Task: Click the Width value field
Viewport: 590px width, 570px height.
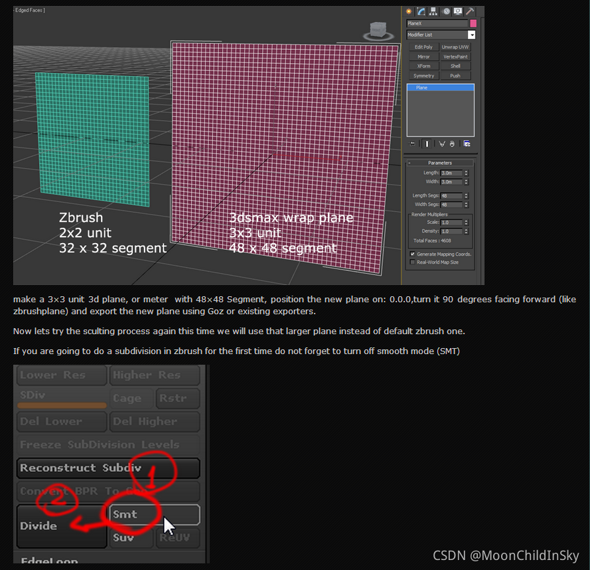Action: (x=451, y=182)
